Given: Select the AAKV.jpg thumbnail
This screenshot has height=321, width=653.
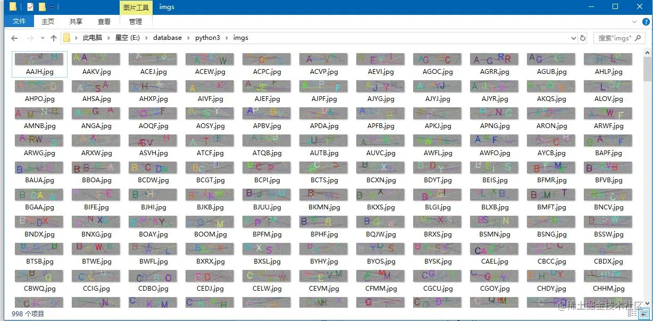Looking at the screenshot, I should [96, 59].
